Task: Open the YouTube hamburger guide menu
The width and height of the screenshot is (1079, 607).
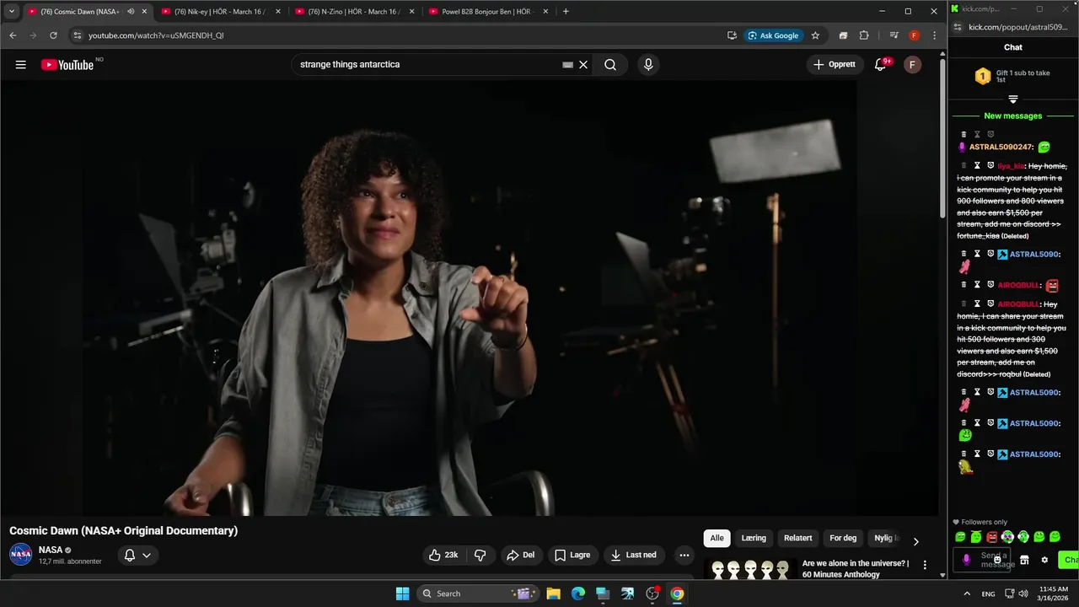Action: 21,65
